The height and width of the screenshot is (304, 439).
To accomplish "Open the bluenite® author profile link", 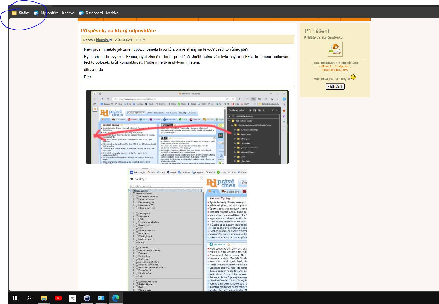I will [x=104, y=40].
